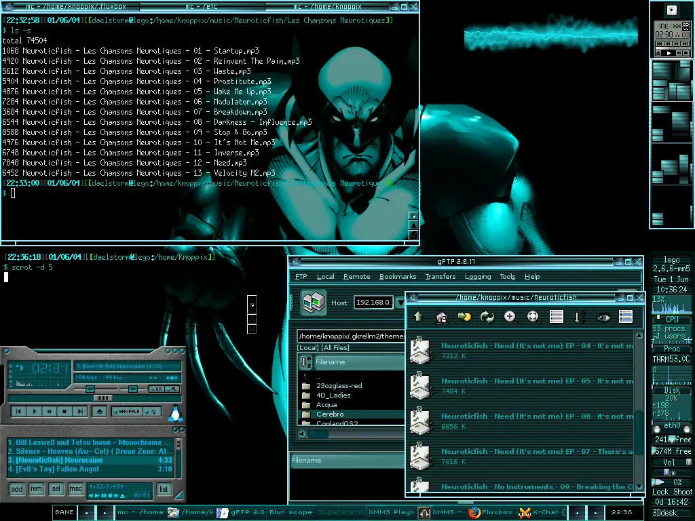Open the gFTP Bookmarks menu
The height and width of the screenshot is (521, 695).
(398, 277)
